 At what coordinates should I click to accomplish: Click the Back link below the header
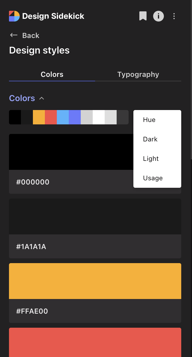(x=31, y=35)
